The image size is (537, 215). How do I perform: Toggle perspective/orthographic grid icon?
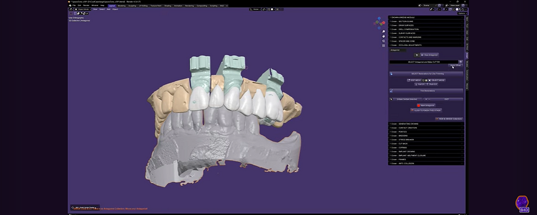tap(384, 45)
